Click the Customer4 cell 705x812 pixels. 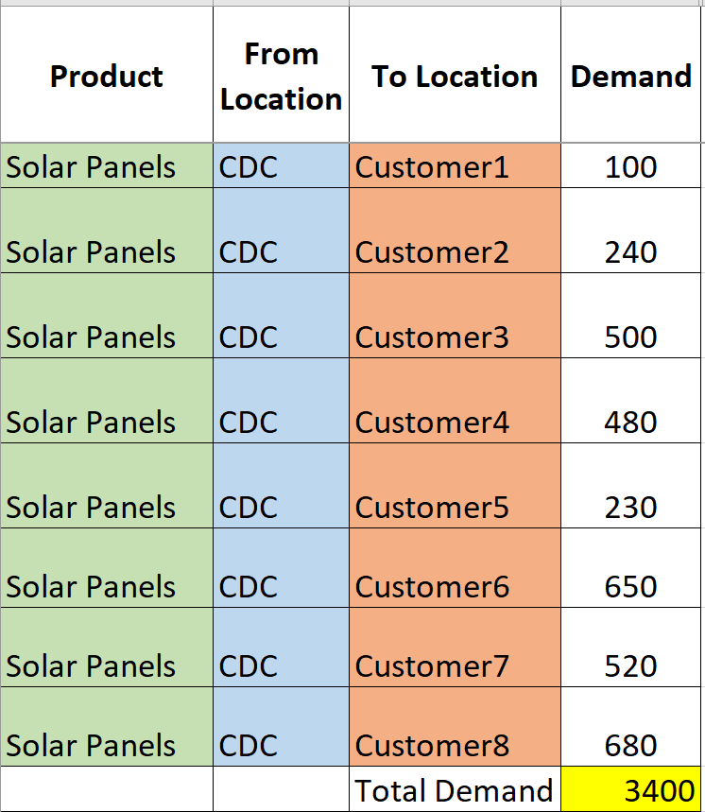click(x=455, y=400)
